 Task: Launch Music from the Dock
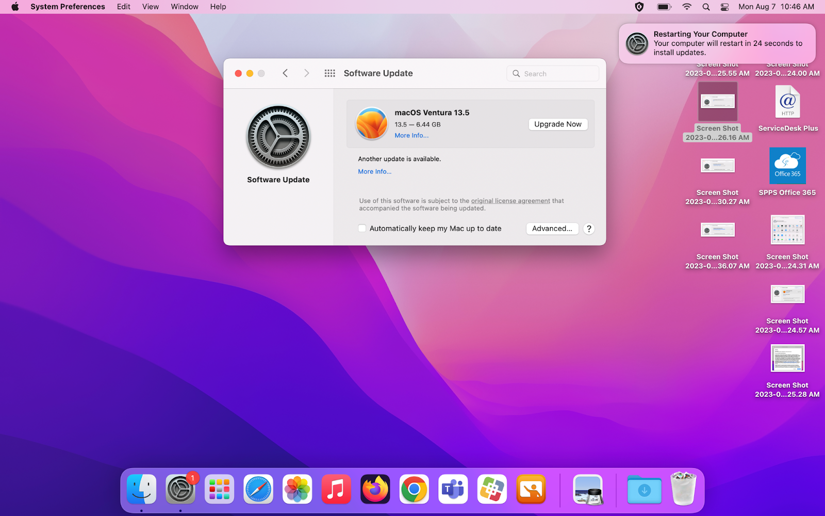[x=336, y=489]
